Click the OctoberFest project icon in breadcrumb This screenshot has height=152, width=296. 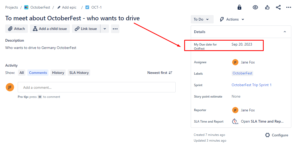[26, 7]
